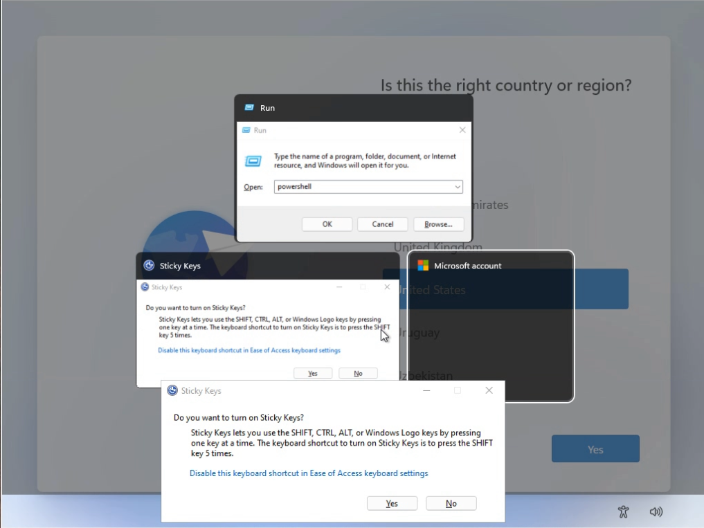The width and height of the screenshot is (704, 528).
Task: Open the Disable keyboard shortcut link in the front dialog
Action: pos(309,473)
